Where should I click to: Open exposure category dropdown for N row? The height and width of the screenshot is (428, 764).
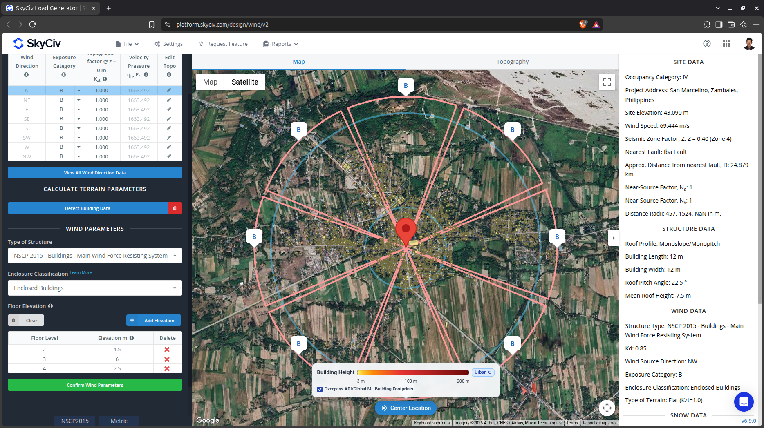click(78, 90)
